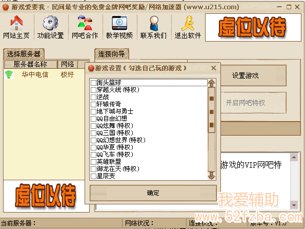Select the green signal icon for 华中电信
The height and width of the screenshot is (229, 305).
[x=9, y=74]
